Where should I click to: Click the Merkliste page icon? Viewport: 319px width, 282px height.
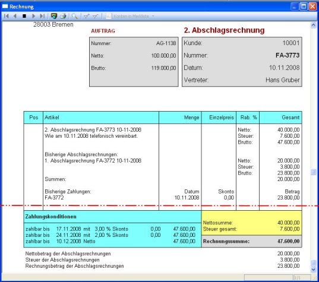[109, 16]
